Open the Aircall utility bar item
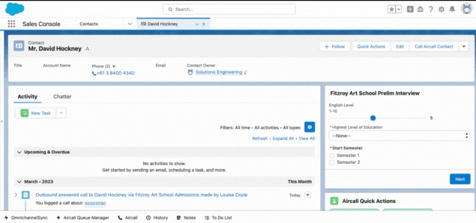476x223 pixels. 127,217
